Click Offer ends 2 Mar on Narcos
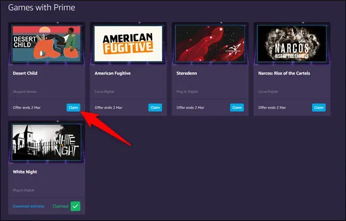Screen dimensions: 346x221 (x=272, y=108)
